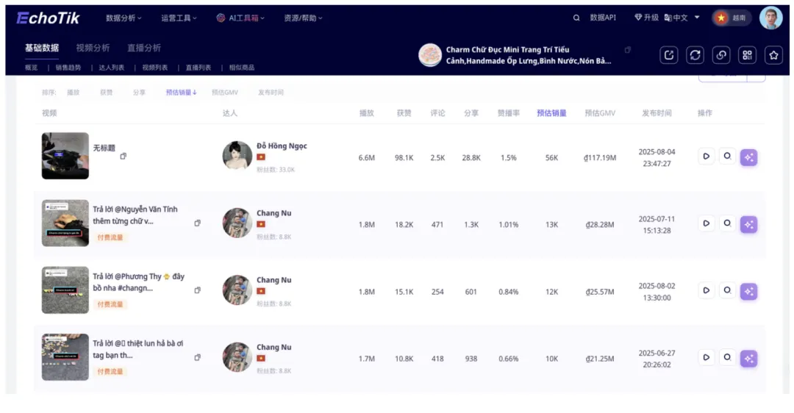Switch to the 视频分析 tab
Screen dimensions: 794x413
point(93,48)
